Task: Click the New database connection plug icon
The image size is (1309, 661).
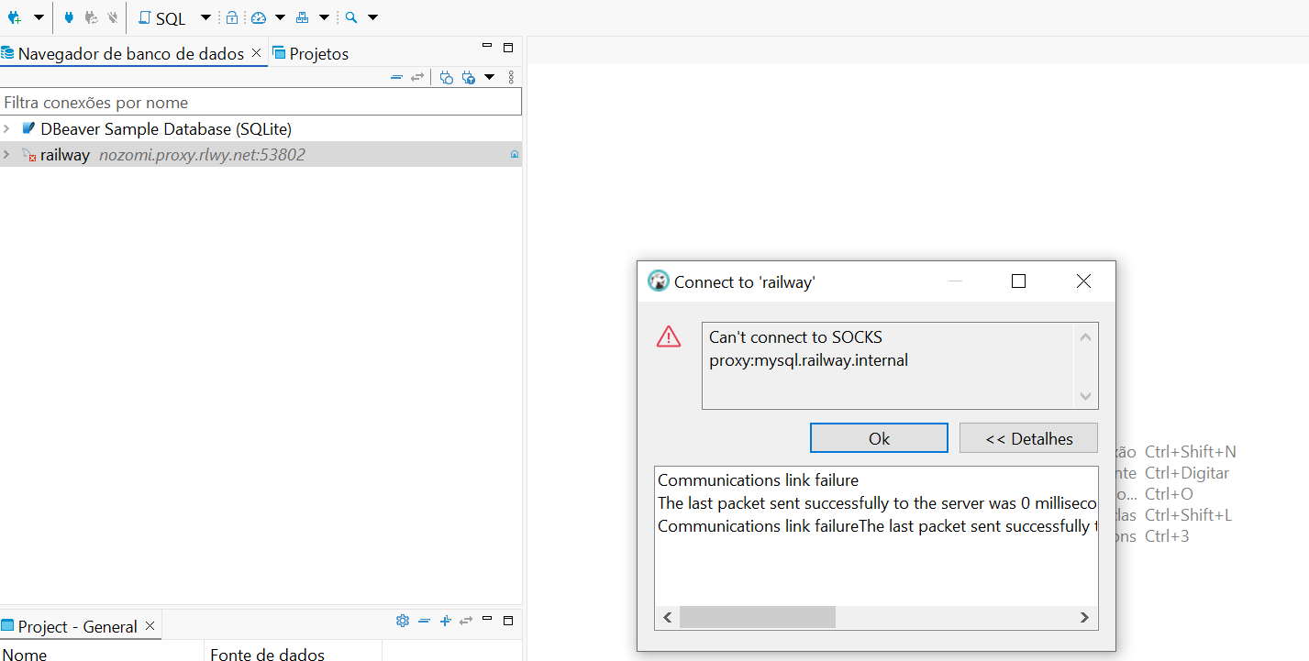Action: 14,17
